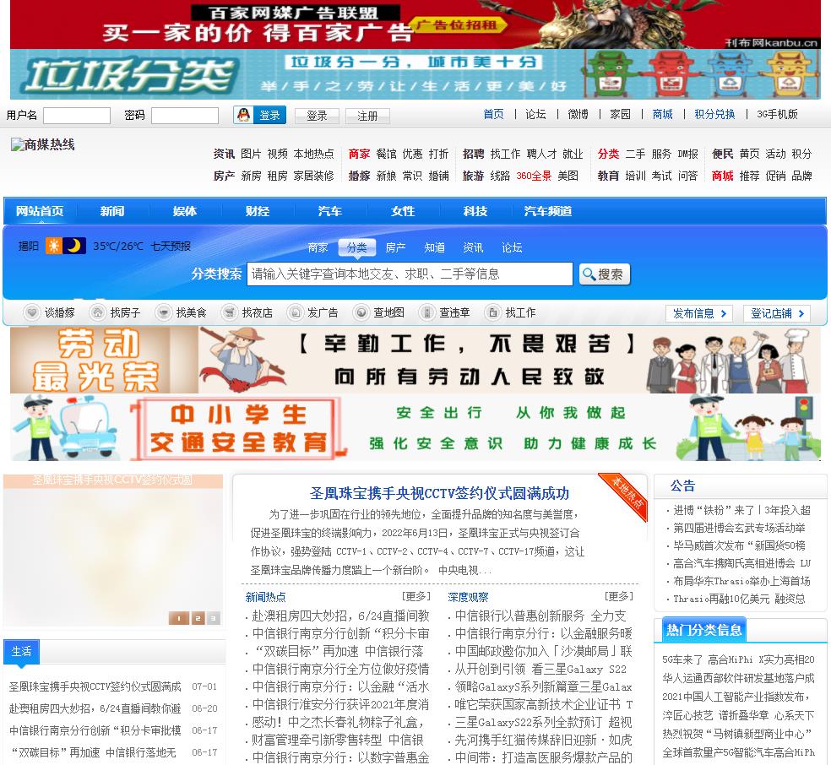
Task: Open the 3G手机版 top link
Action: [778, 114]
